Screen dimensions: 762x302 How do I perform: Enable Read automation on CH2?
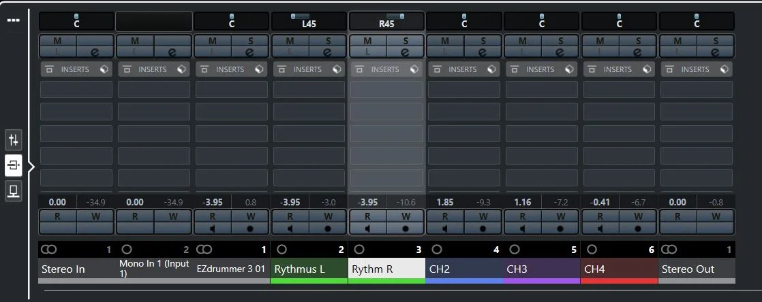pyautogui.click(x=444, y=216)
